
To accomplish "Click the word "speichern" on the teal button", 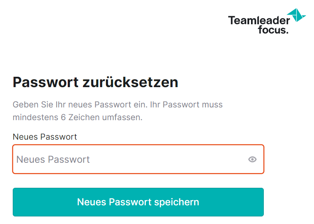I will pos(177,202).
